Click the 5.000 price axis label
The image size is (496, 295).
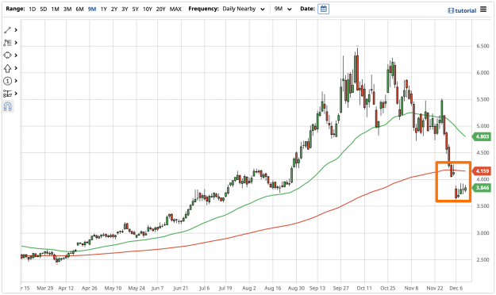coord(483,126)
